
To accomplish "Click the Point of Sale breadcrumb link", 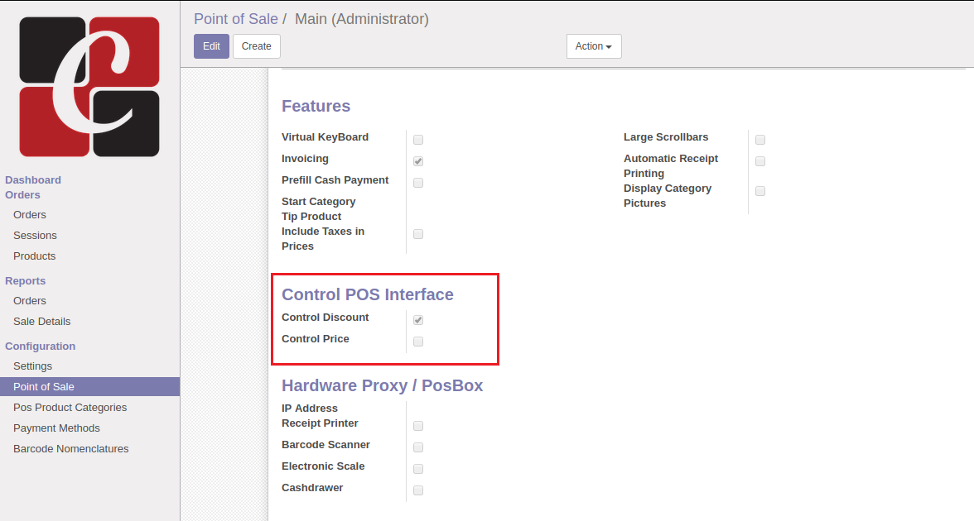I will coord(235,18).
